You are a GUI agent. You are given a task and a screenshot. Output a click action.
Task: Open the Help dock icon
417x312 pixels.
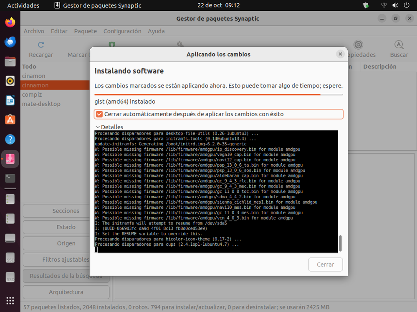tap(10, 139)
